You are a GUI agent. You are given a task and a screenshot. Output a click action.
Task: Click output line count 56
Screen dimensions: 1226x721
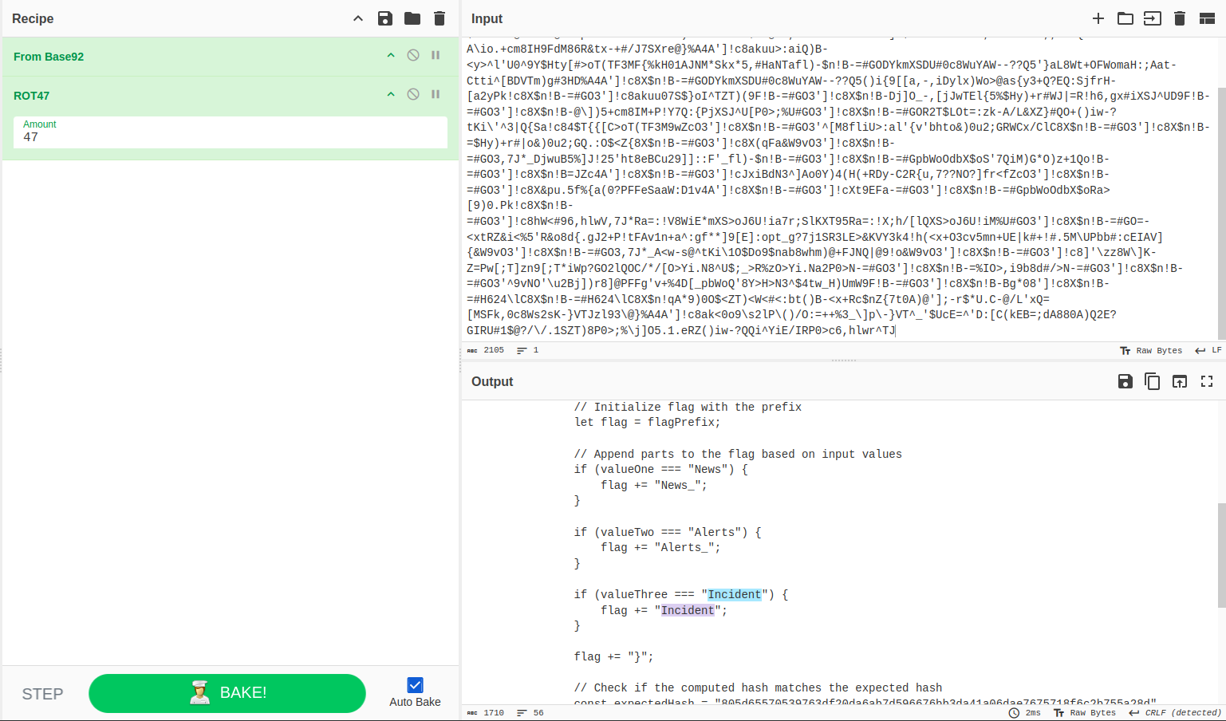(x=530, y=712)
